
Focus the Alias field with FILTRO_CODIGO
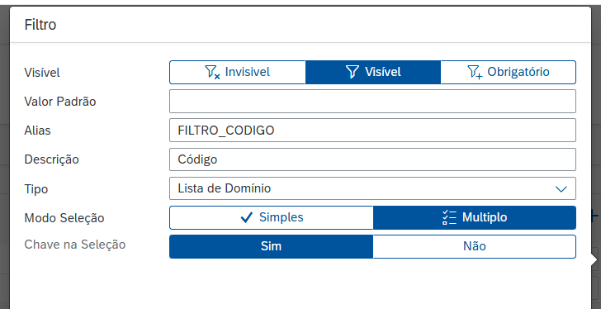click(372, 131)
